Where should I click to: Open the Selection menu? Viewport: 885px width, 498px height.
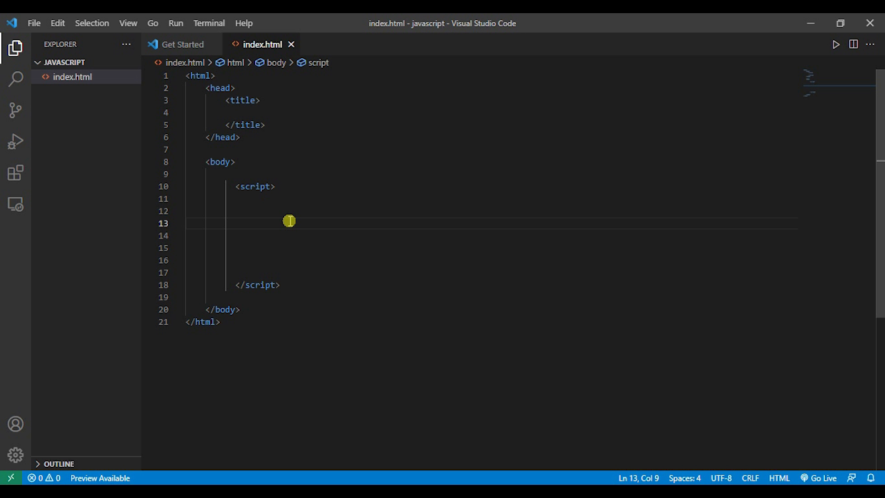tap(92, 23)
